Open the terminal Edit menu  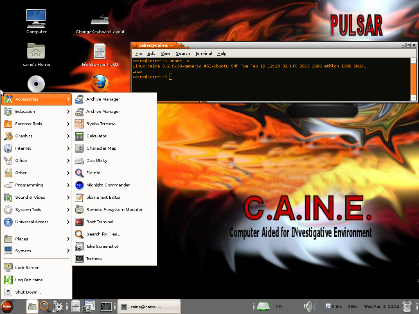[x=151, y=54]
